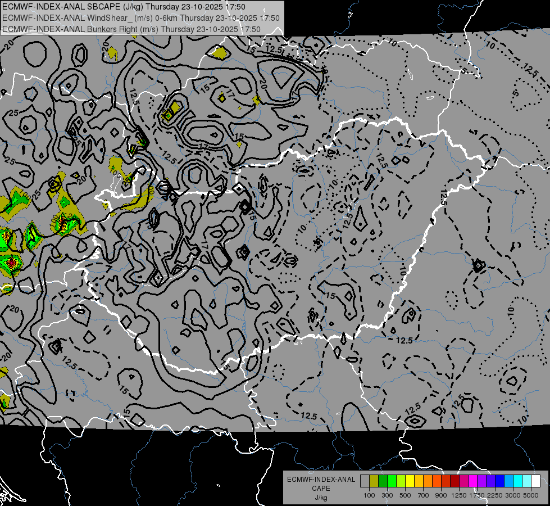This screenshot has height=506, width=550.
Task: Click the magenta legend swatch
Action: tap(473, 481)
